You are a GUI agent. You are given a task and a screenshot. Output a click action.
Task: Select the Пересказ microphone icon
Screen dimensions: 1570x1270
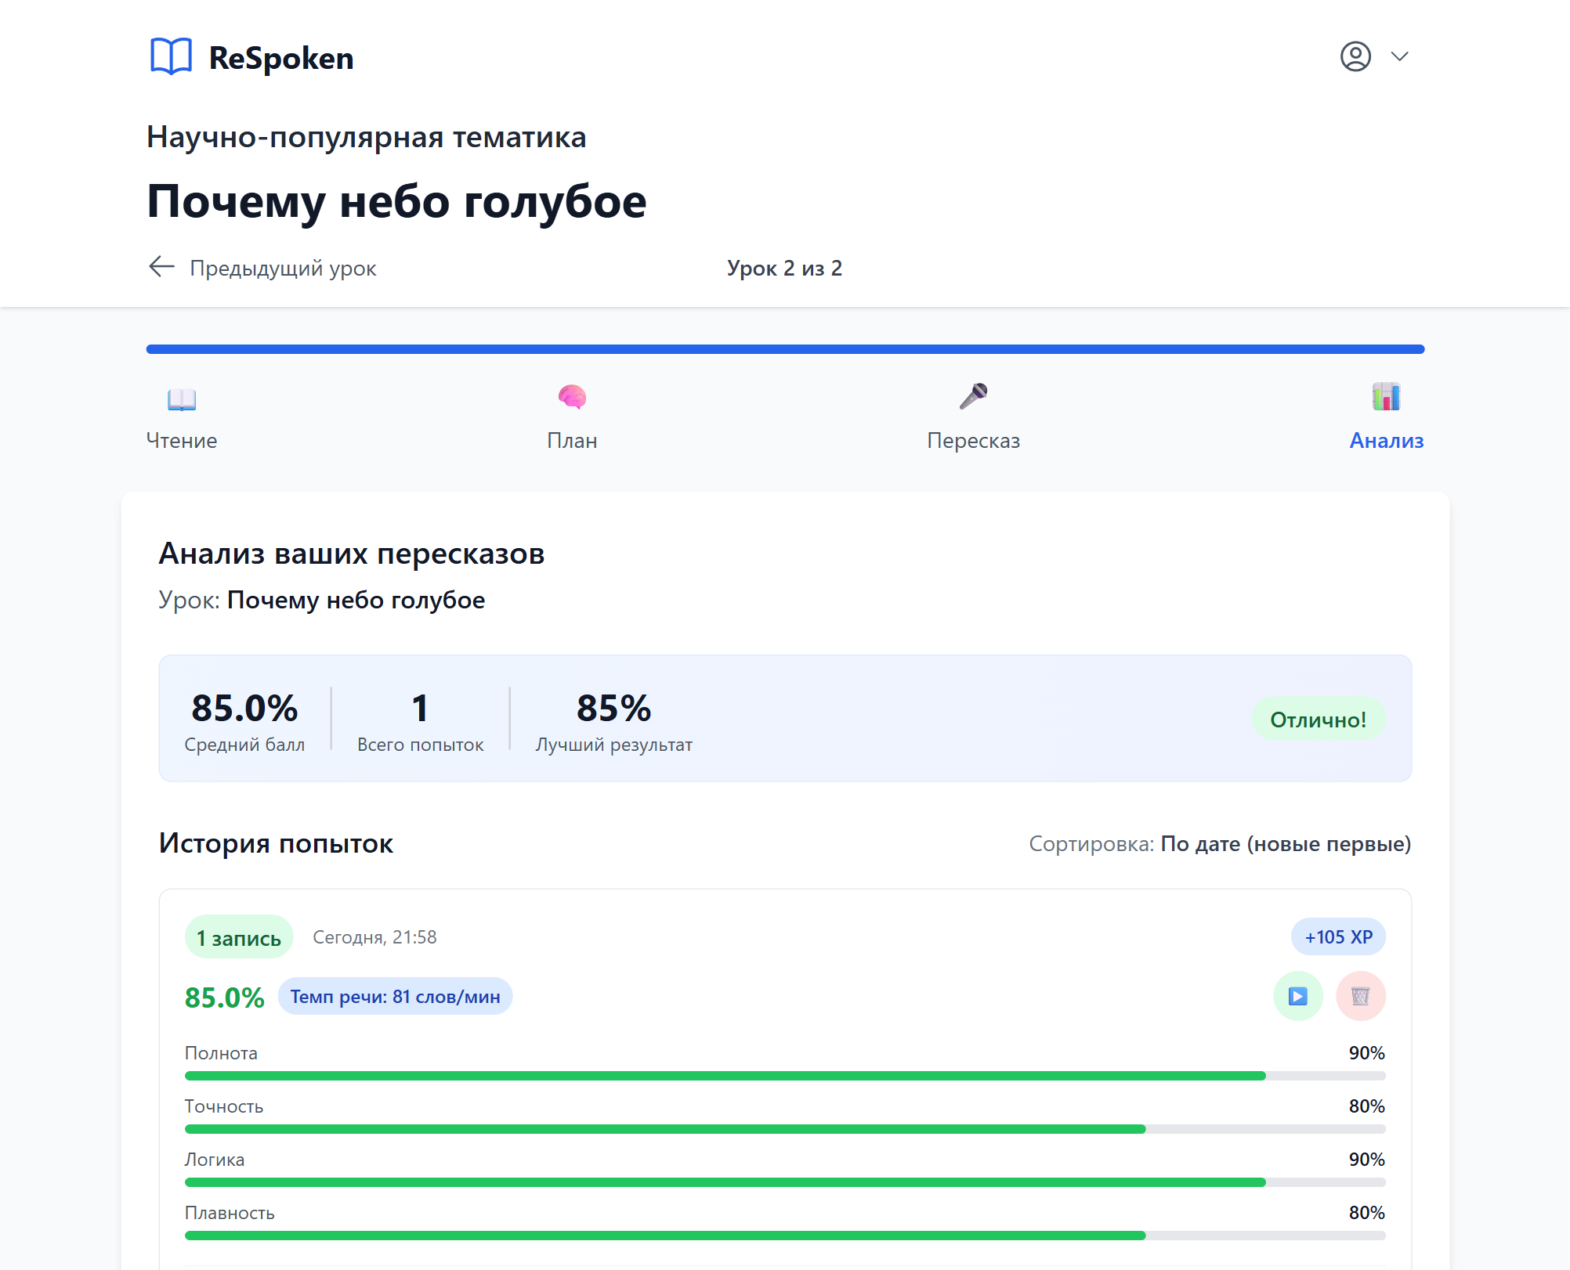pos(974,399)
